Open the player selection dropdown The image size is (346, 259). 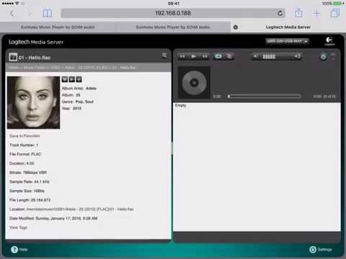click(x=287, y=41)
